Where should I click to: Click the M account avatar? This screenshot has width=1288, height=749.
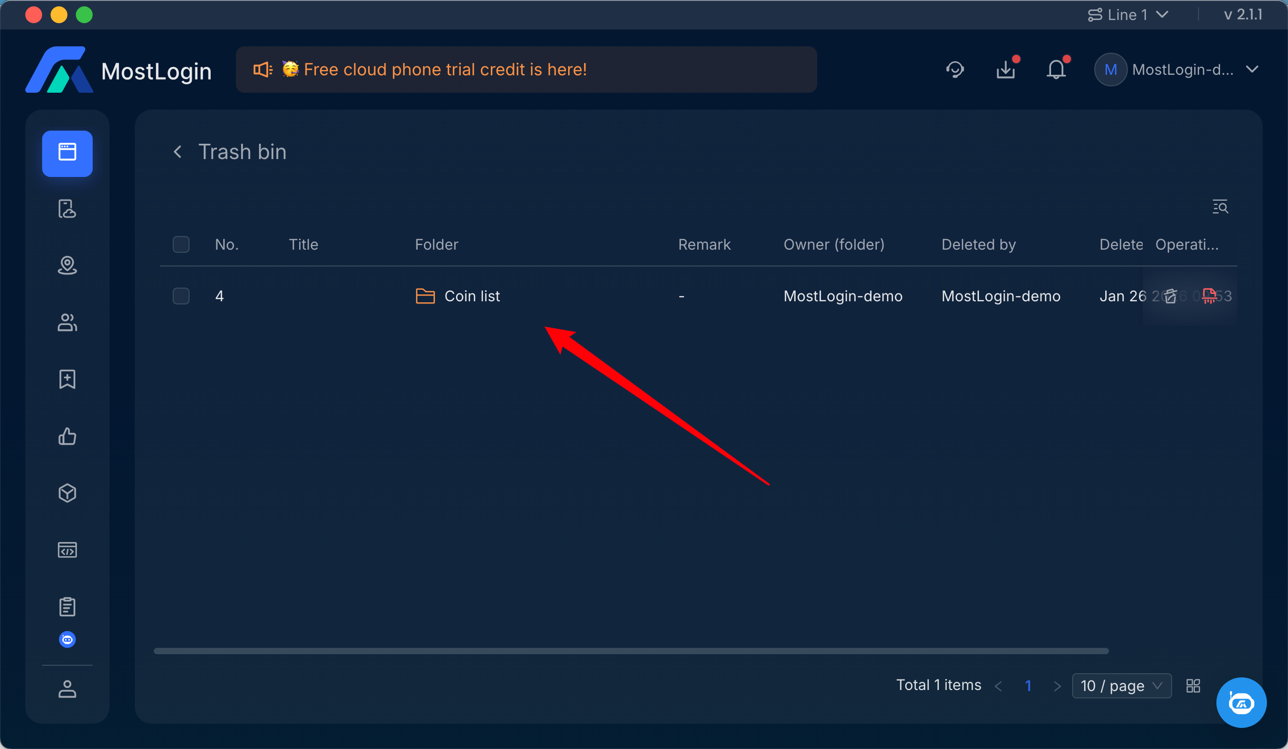tap(1111, 70)
